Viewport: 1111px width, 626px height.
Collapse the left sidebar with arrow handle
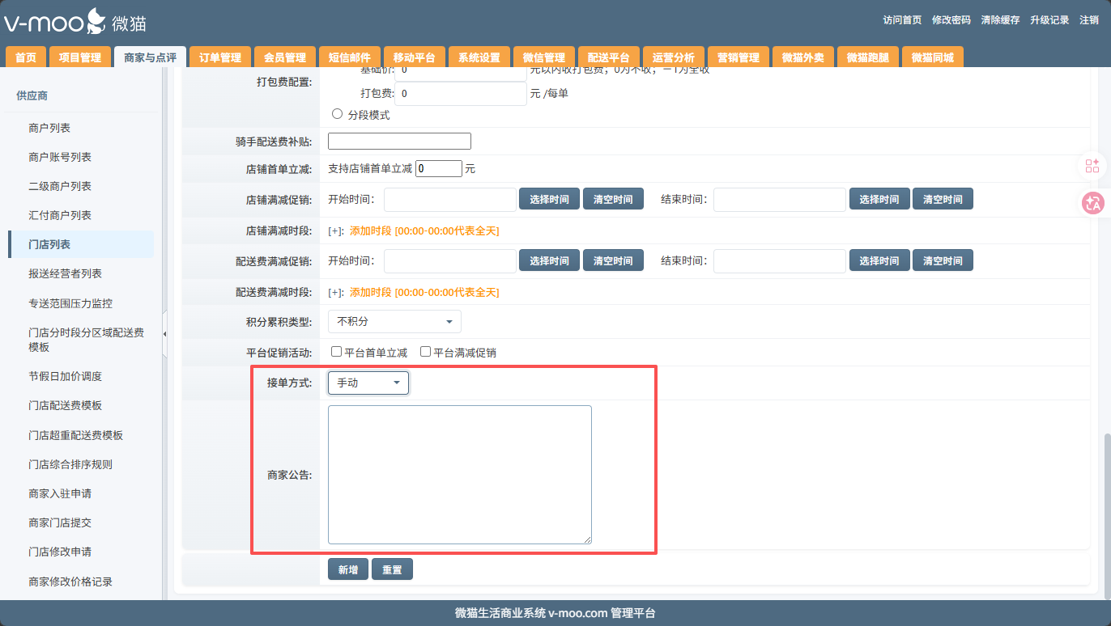pyautogui.click(x=165, y=334)
